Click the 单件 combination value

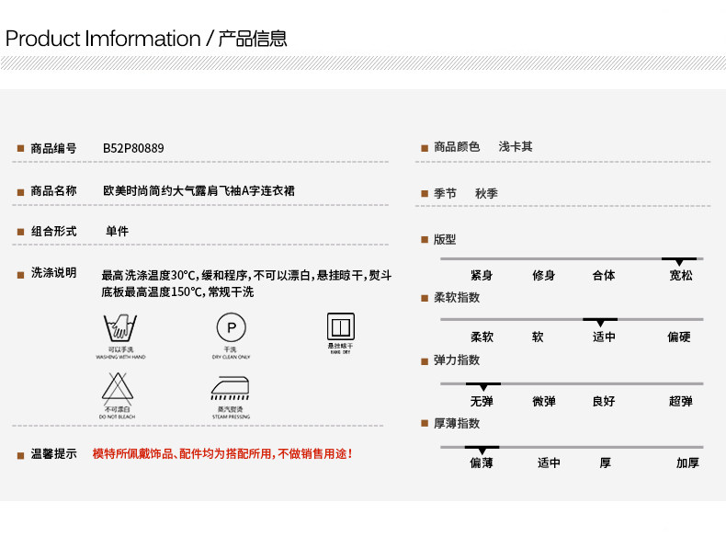[x=117, y=231]
